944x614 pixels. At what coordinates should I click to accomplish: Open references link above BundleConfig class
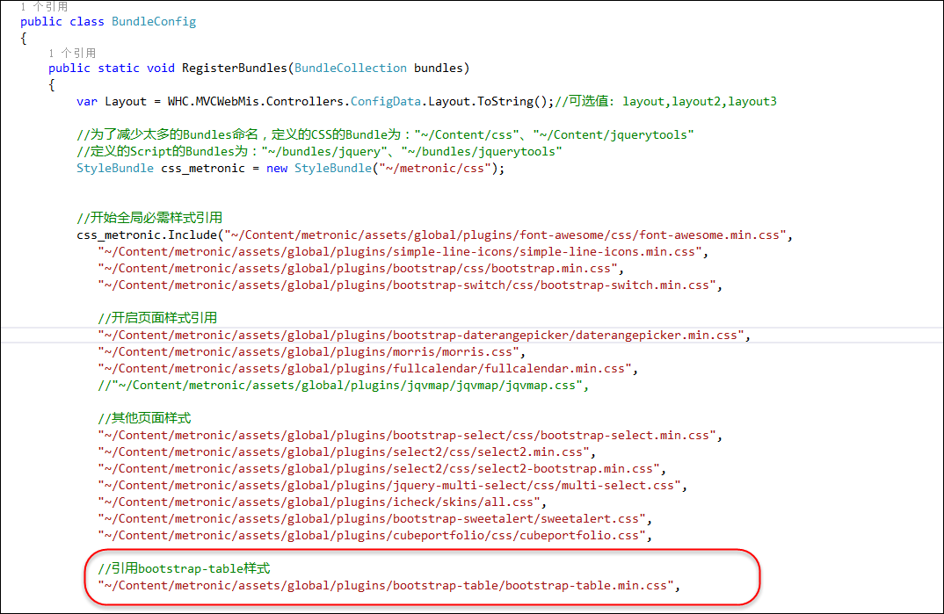click(x=44, y=7)
